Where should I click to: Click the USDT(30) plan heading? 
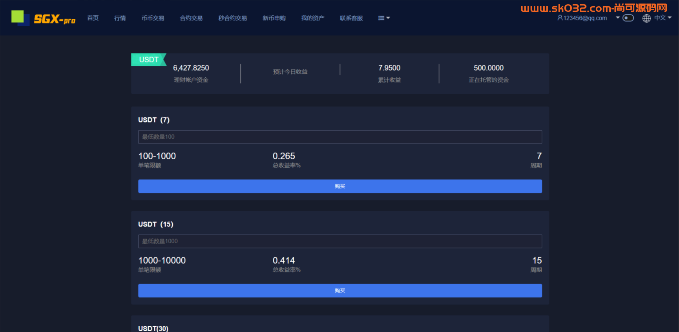click(x=153, y=328)
